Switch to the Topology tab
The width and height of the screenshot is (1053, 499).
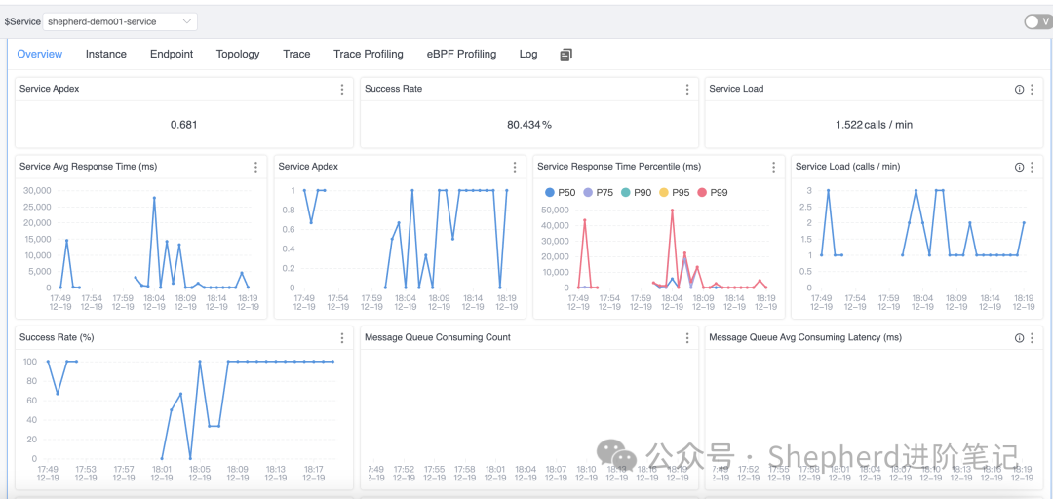[238, 55]
